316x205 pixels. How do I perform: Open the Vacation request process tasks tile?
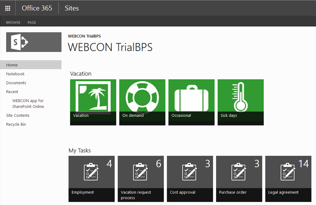pos(141,179)
